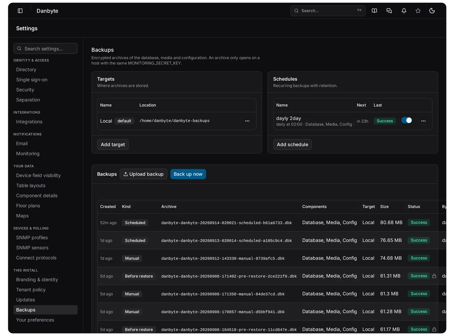
Task: Open the documentation book icon
Action: 374,11
